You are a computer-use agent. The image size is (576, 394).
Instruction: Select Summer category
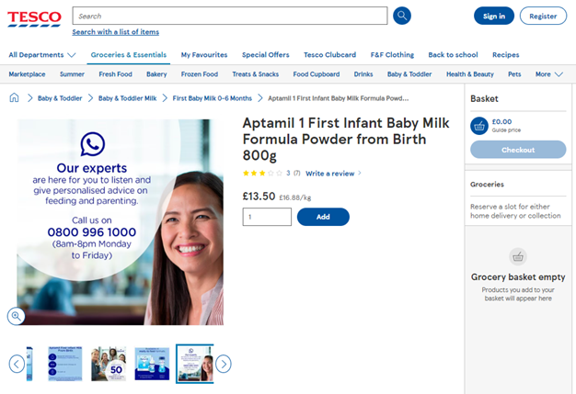point(72,74)
